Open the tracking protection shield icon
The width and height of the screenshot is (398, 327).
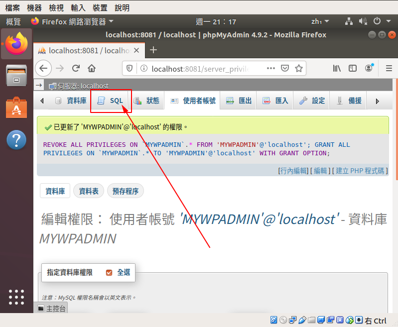click(130, 68)
